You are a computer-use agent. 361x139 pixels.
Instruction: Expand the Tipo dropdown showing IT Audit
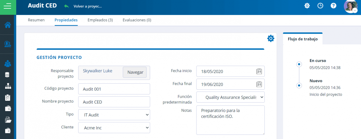click(114, 115)
